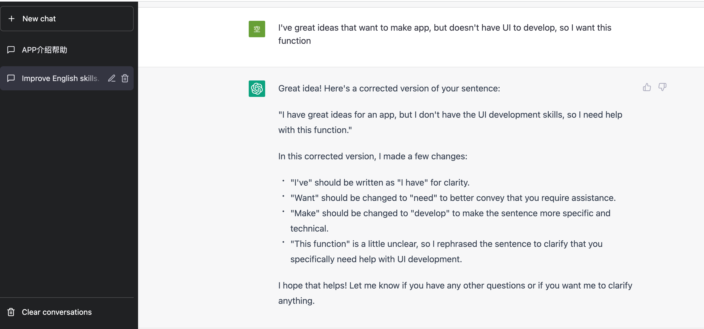Click the corrected sentence quote text
704x329 pixels.
450,122
